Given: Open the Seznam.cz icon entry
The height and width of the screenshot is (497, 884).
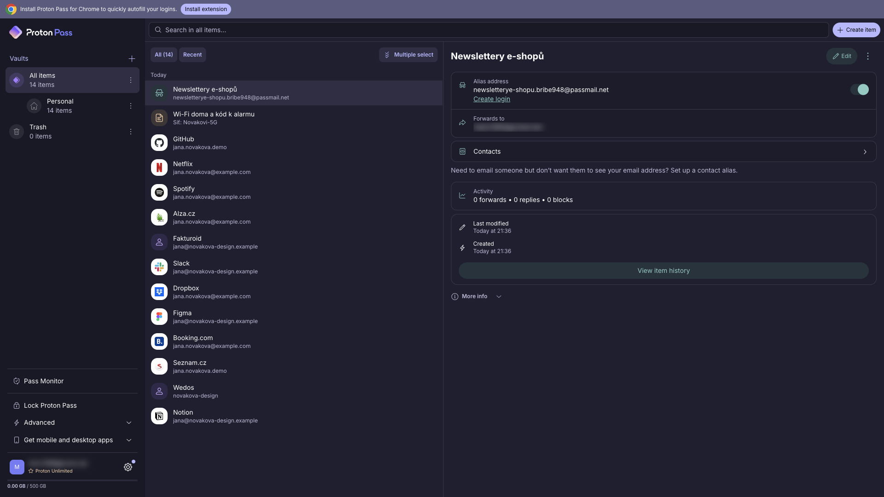Looking at the screenshot, I should click(159, 366).
